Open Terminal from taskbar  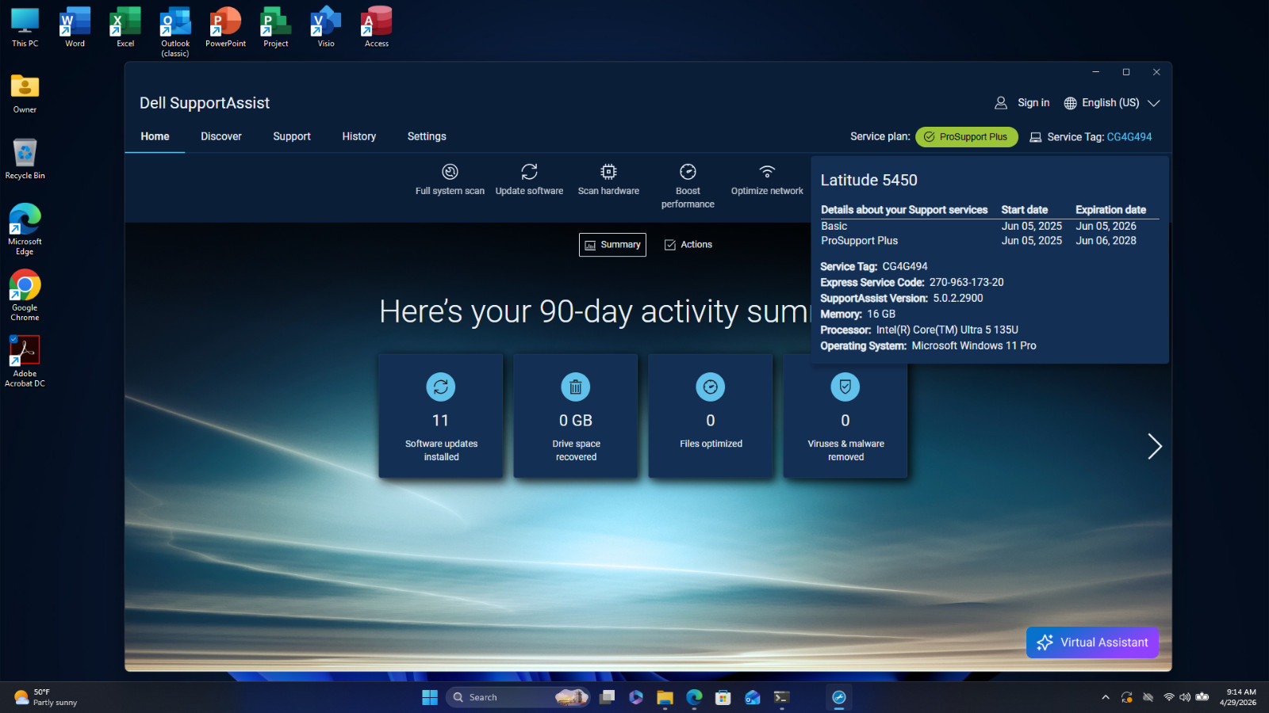pos(781,697)
